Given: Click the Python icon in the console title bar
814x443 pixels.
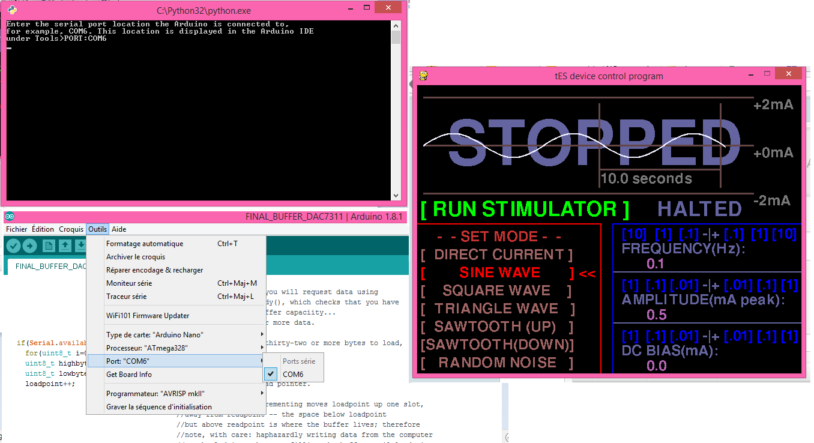Looking at the screenshot, I should [x=12, y=10].
